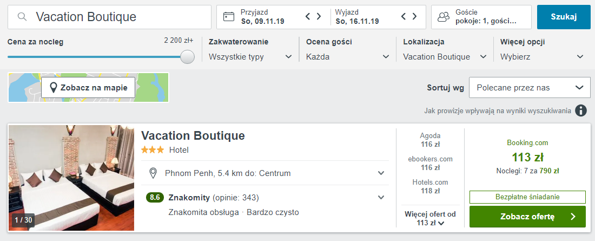
Task: Click the price per night slider handle
Action: (x=187, y=57)
